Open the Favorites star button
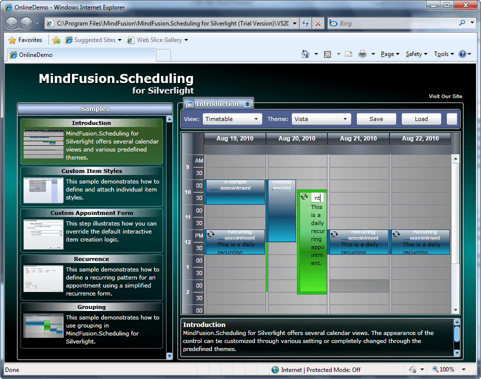Screen dimensions: 481x379 pyautogui.click(x=25, y=40)
